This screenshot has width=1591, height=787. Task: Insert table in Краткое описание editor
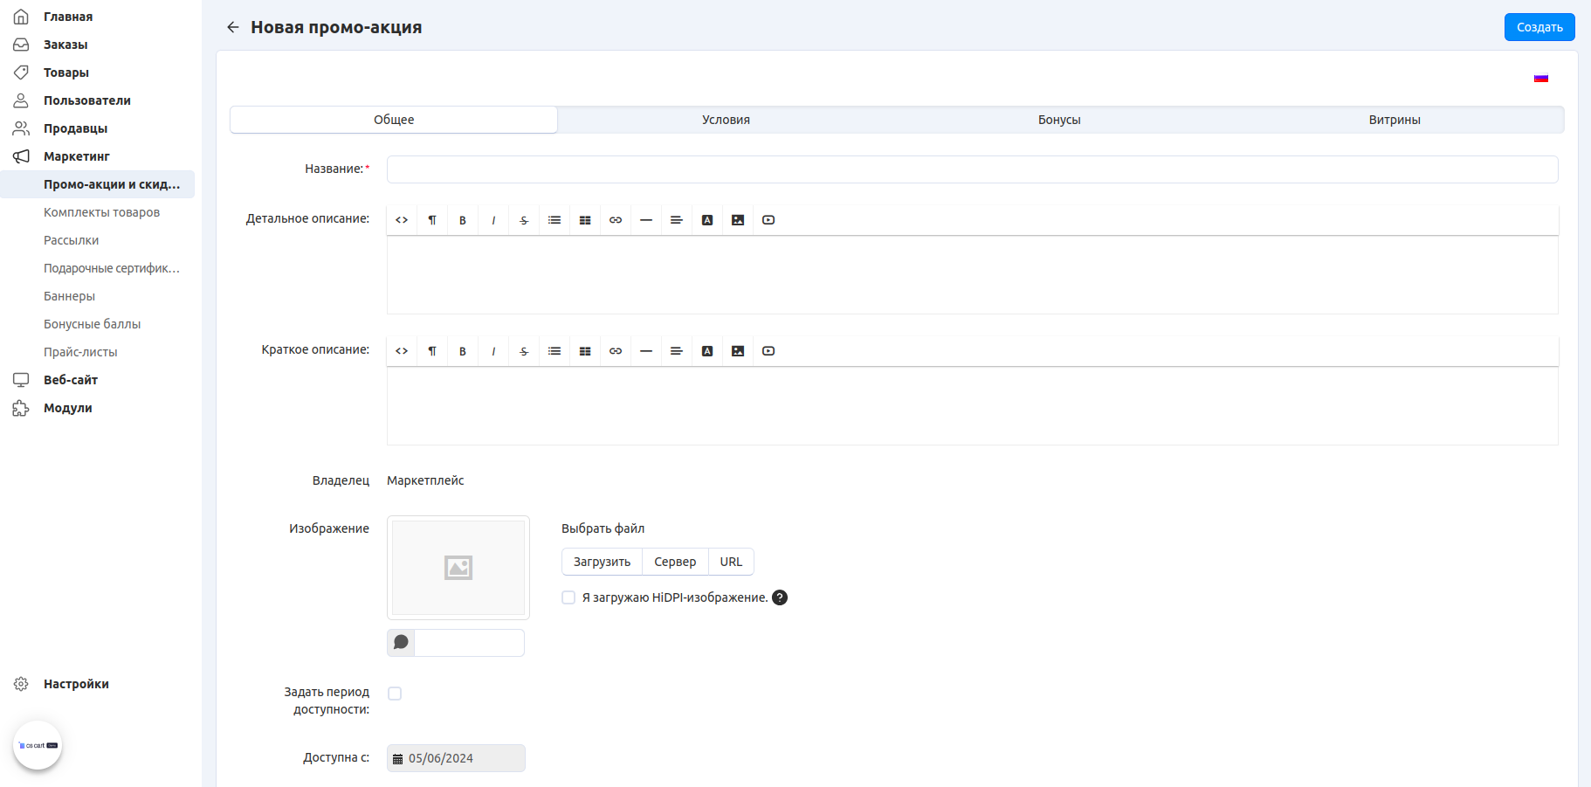point(585,351)
